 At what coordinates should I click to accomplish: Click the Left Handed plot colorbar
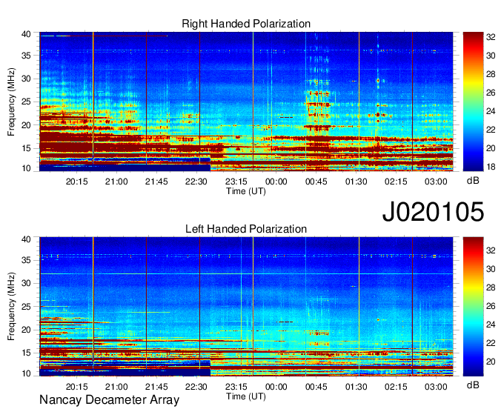[473, 307]
